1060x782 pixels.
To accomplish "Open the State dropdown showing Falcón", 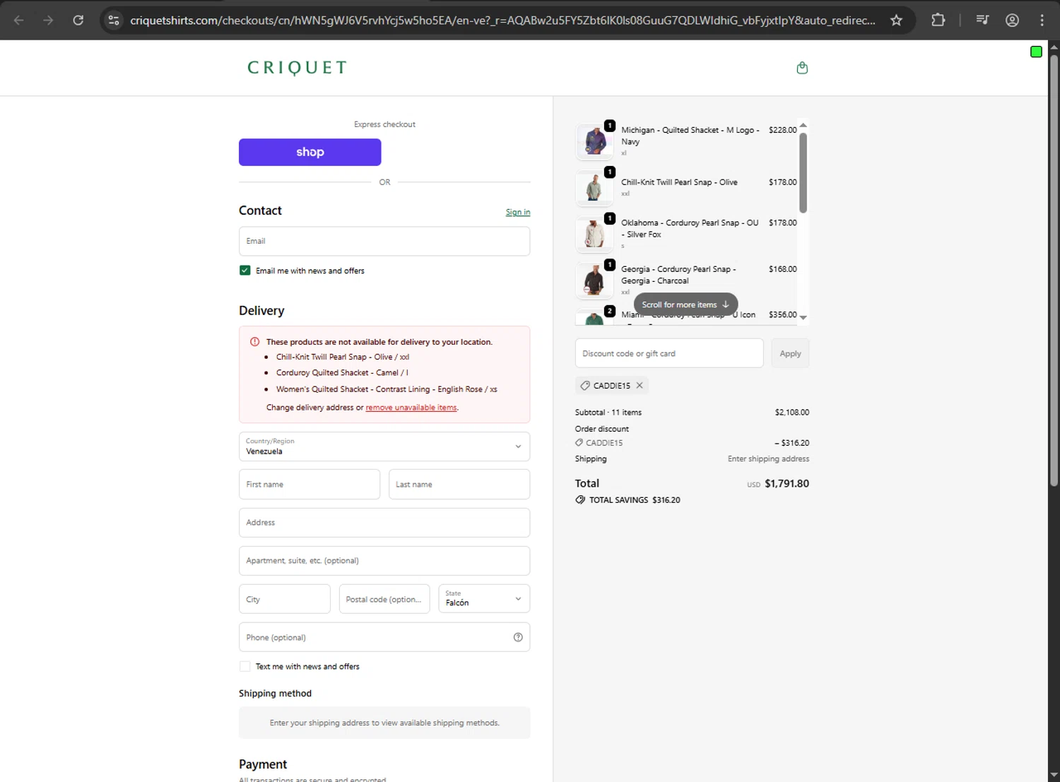I will pos(484,598).
